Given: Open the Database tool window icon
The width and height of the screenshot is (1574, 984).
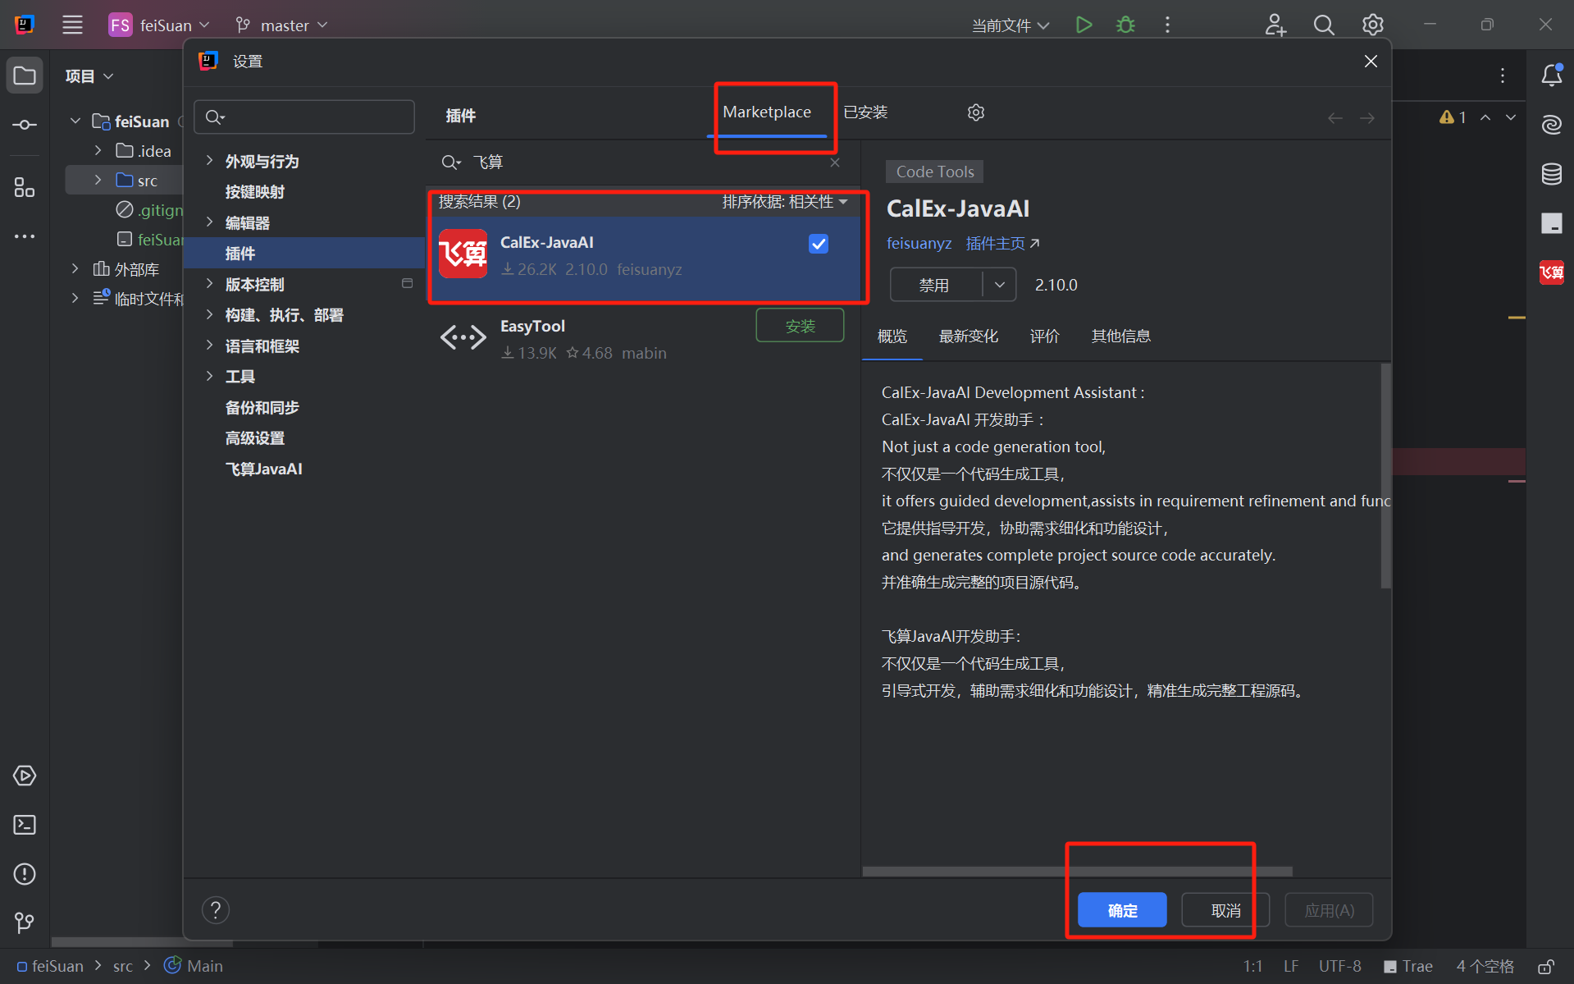Looking at the screenshot, I should click(x=1551, y=174).
